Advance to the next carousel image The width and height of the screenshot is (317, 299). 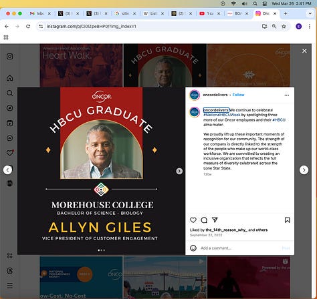[x=179, y=171]
